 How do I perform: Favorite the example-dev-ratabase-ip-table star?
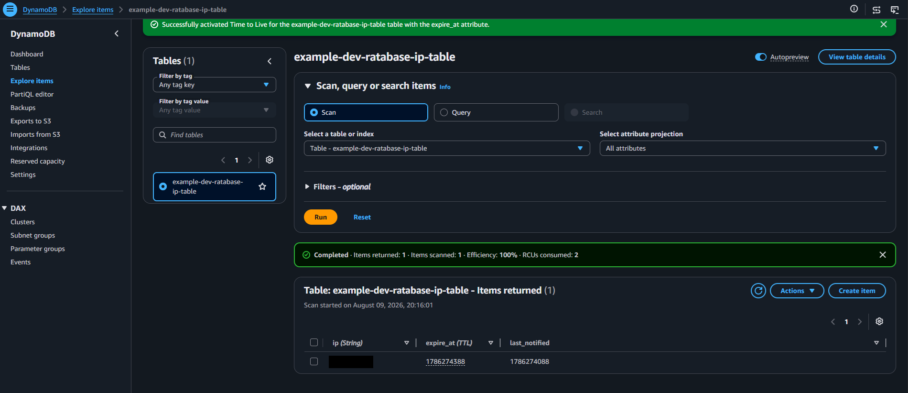(x=262, y=186)
